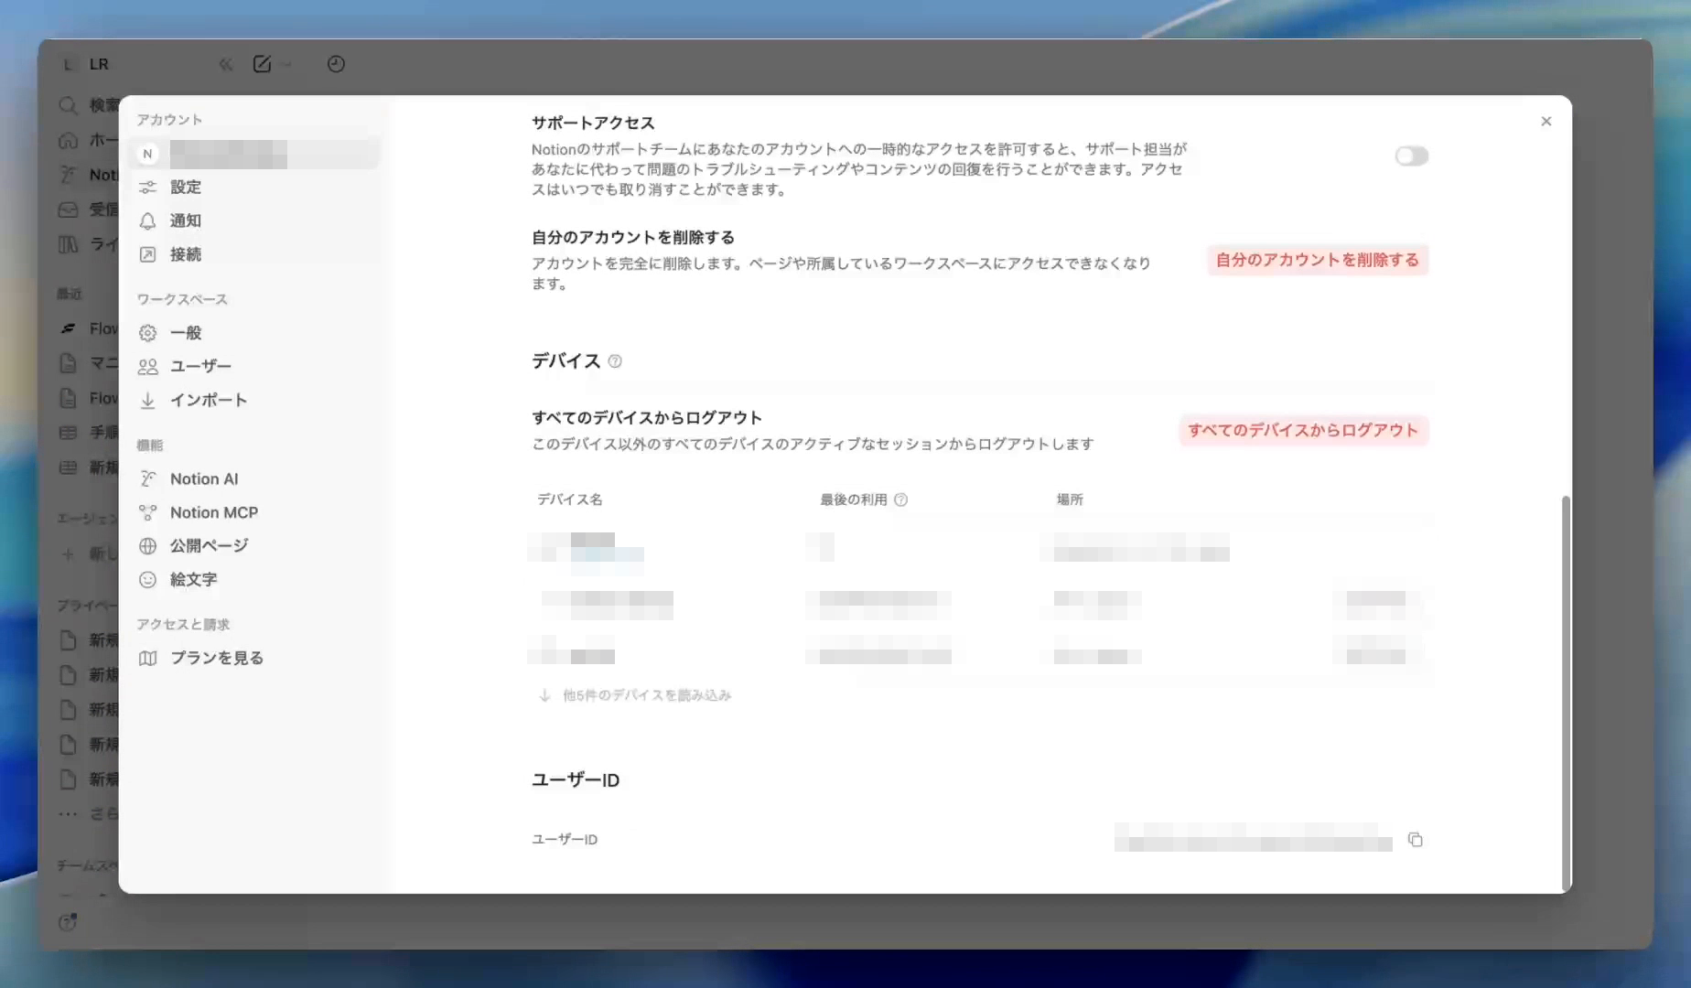This screenshot has height=988, width=1691.
Task: Click the 絵文字 smiley icon
Action: point(147,579)
